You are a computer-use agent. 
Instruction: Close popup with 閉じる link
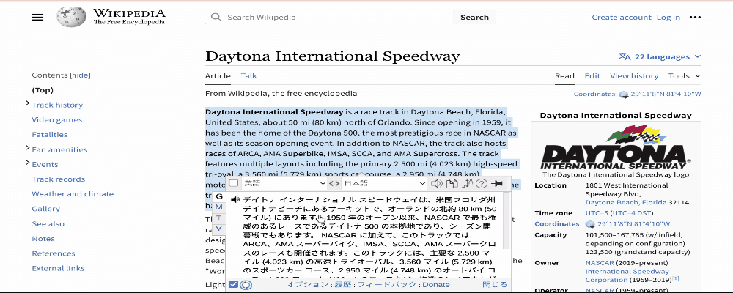pos(495,285)
